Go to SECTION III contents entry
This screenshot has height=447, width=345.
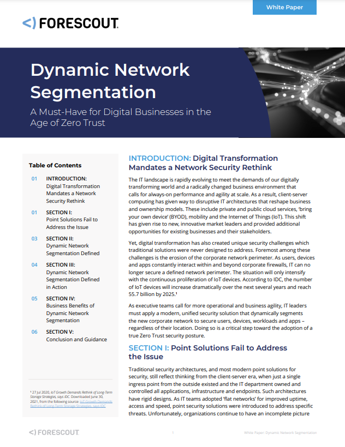click(73, 276)
